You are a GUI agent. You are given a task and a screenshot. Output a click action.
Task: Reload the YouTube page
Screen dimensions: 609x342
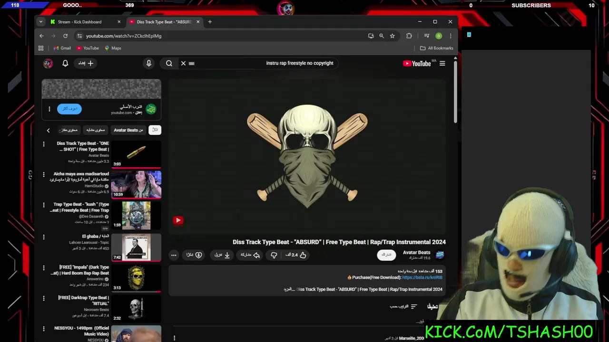tap(65, 36)
